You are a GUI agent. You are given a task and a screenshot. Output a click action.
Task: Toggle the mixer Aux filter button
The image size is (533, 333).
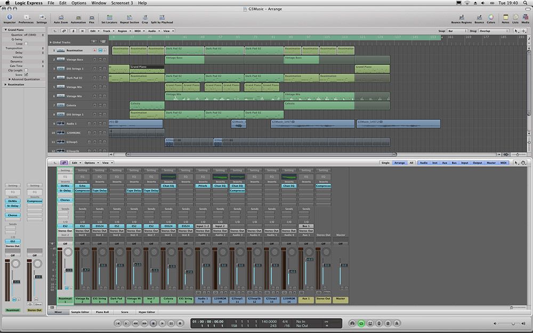coord(445,163)
